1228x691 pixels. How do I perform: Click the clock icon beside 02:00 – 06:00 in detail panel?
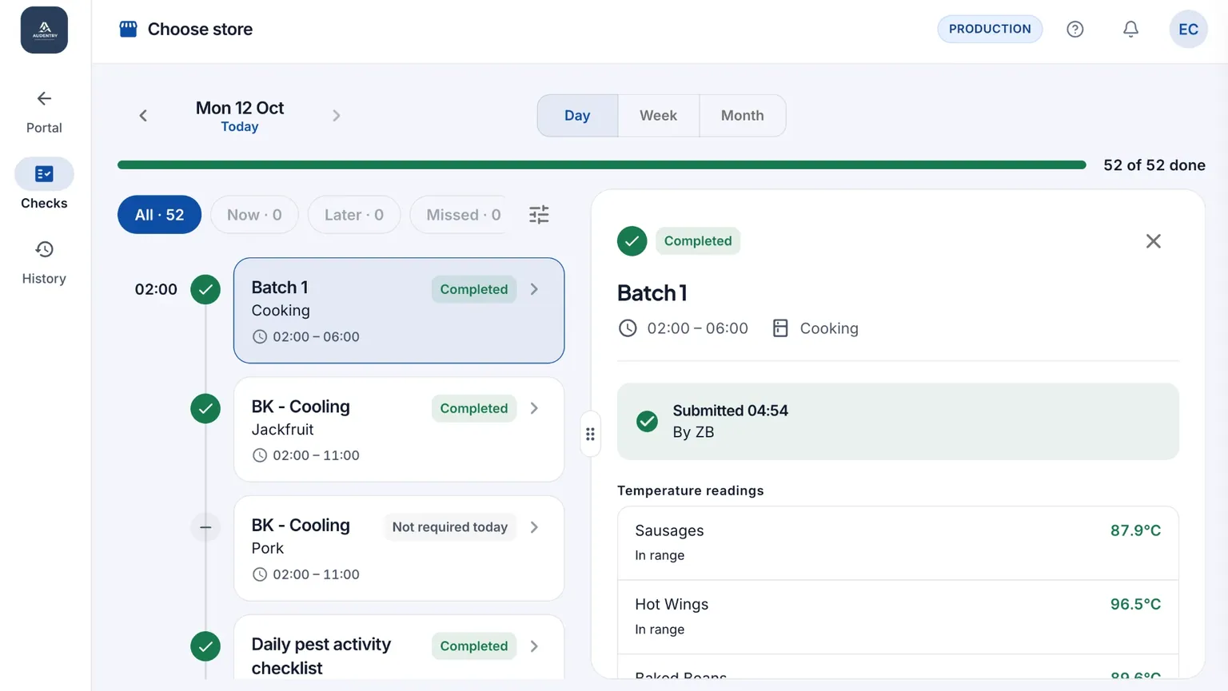tap(628, 328)
